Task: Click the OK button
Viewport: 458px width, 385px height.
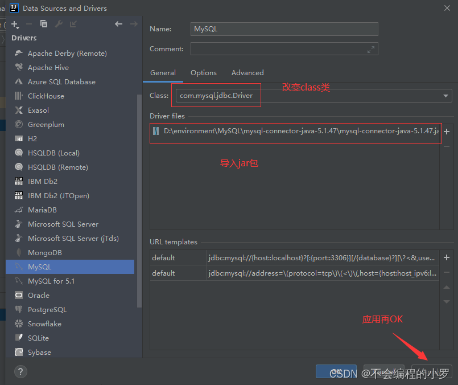Action: click(x=336, y=371)
